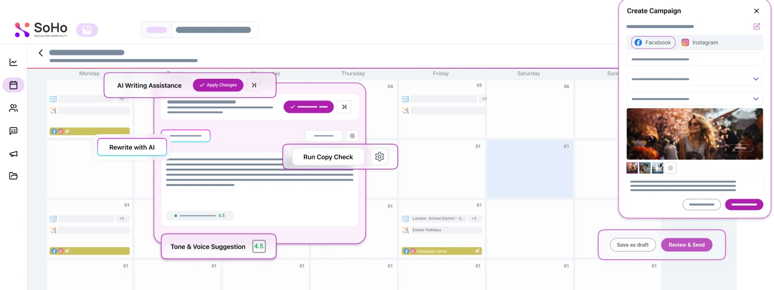Open the messages icon in the sidebar
Viewport: 774px width, 290px height.
click(14, 131)
